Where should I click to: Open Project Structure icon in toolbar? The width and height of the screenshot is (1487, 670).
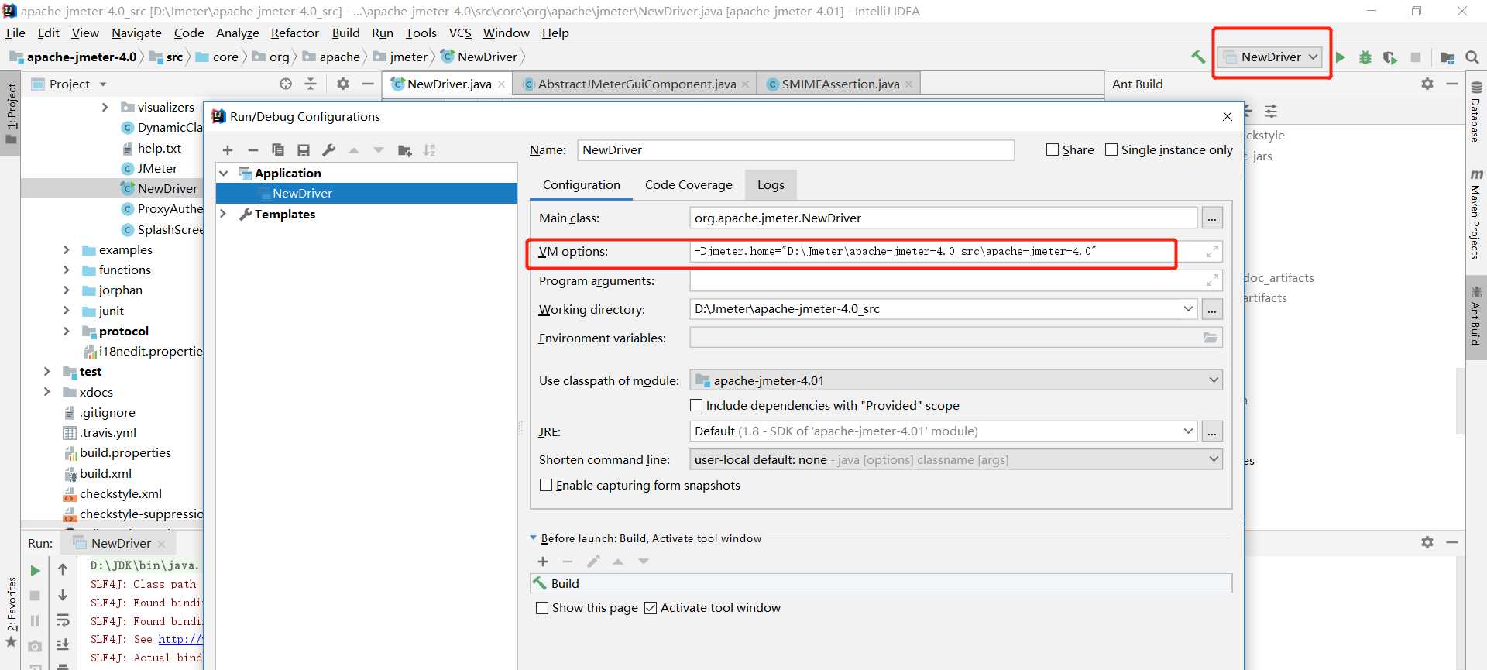tap(1447, 57)
